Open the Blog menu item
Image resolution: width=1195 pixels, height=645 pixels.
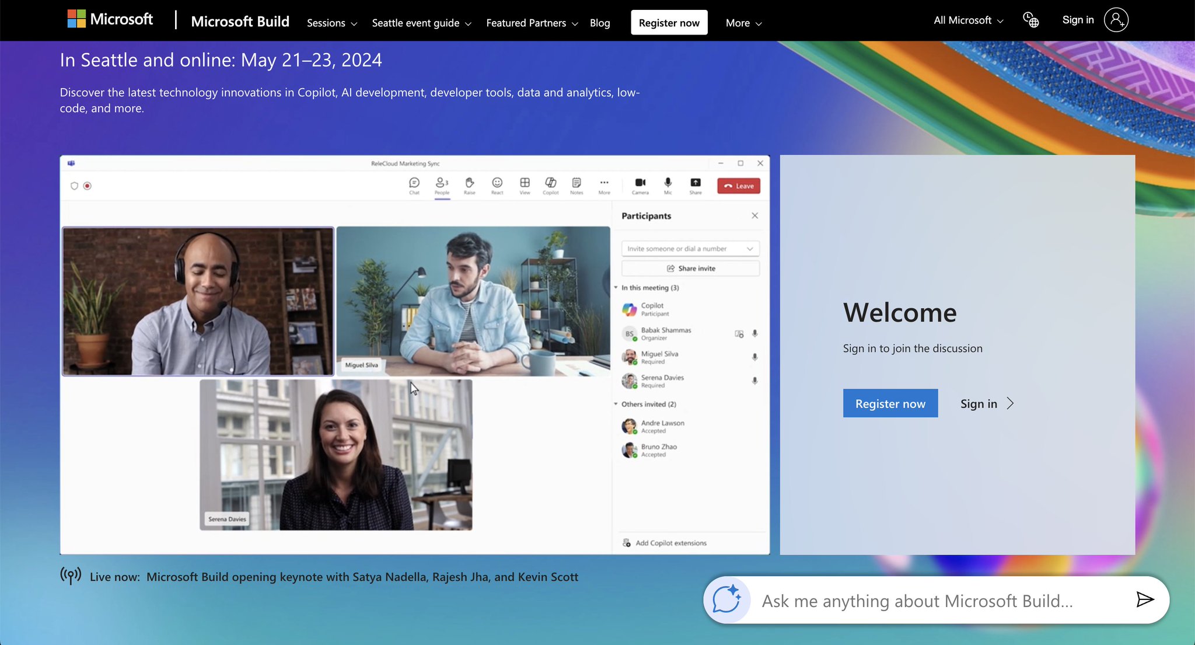(x=600, y=23)
